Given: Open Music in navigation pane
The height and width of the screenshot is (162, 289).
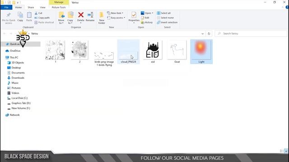Looking at the screenshot, I should [13, 83].
